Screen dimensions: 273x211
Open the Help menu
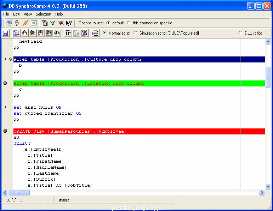tap(59, 14)
